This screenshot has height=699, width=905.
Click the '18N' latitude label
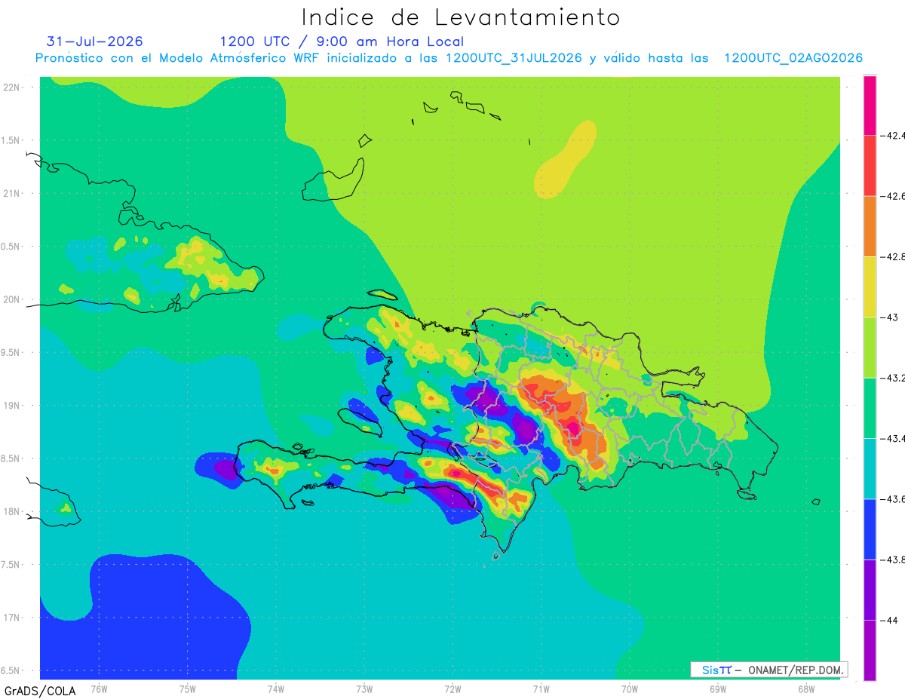13,511
